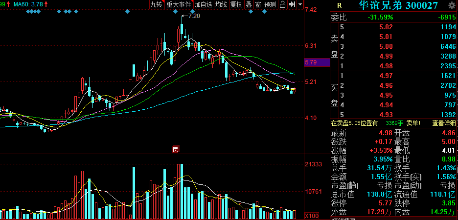The image size is (458, 220).
Task: Click the 7.42 price axis label
Action: [x=311, y=10]
